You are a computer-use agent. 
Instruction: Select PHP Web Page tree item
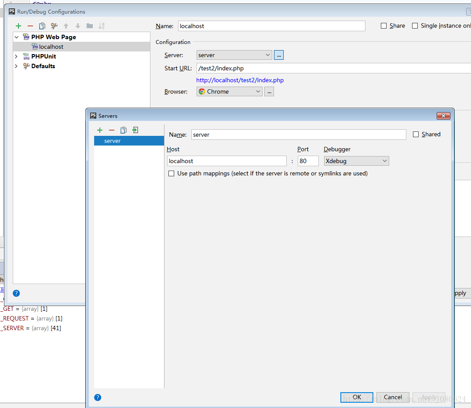tap(54, 37)
